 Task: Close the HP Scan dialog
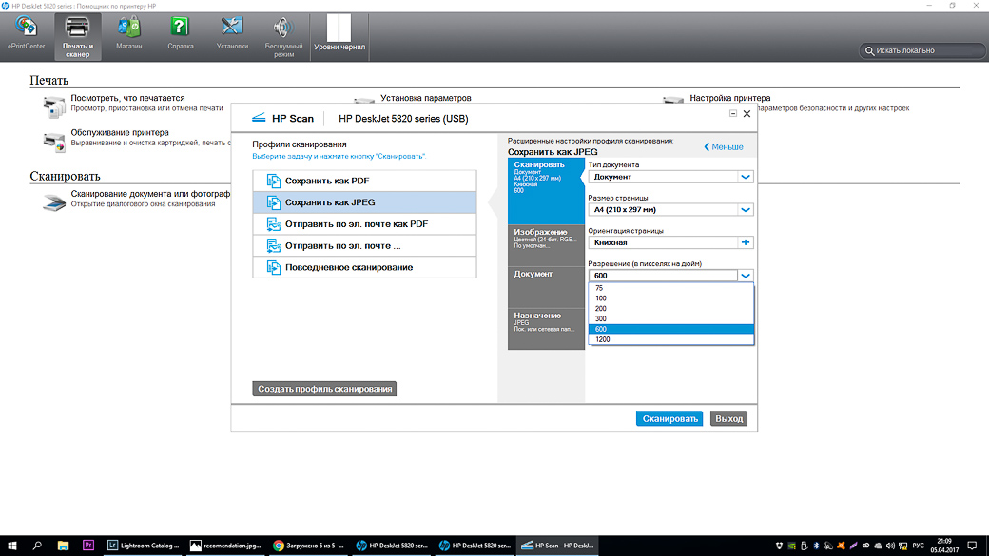pos(747,114)
